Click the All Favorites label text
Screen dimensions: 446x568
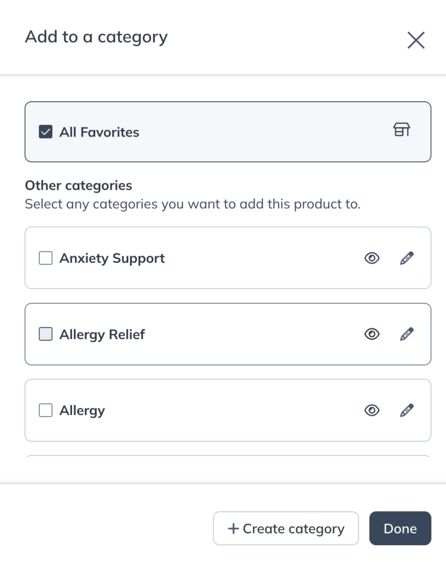click(99, 132)
